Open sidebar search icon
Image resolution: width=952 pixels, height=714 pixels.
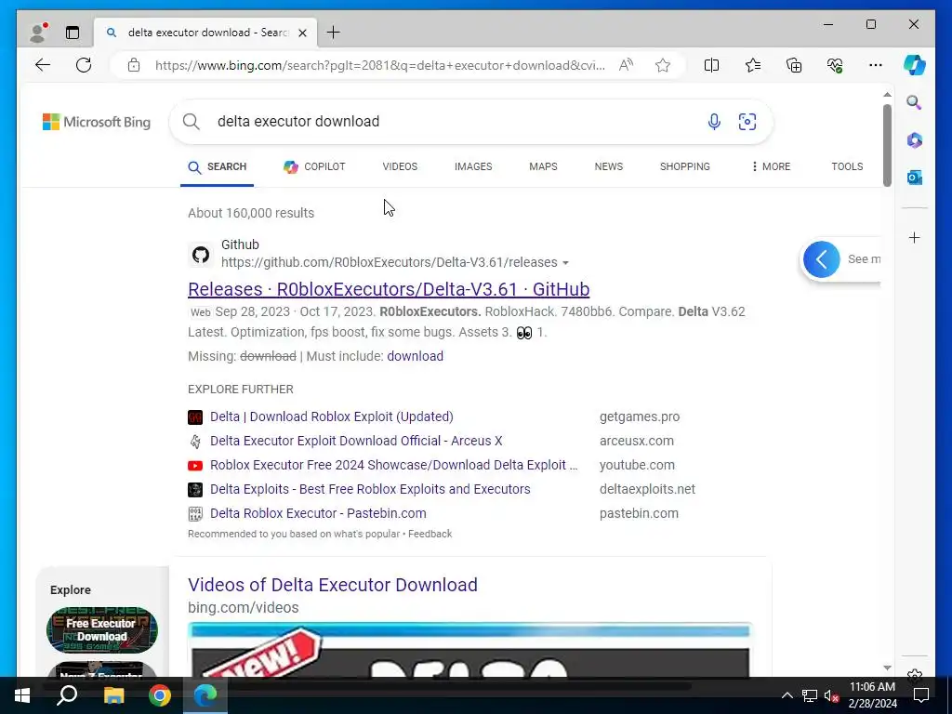point(915,102)
